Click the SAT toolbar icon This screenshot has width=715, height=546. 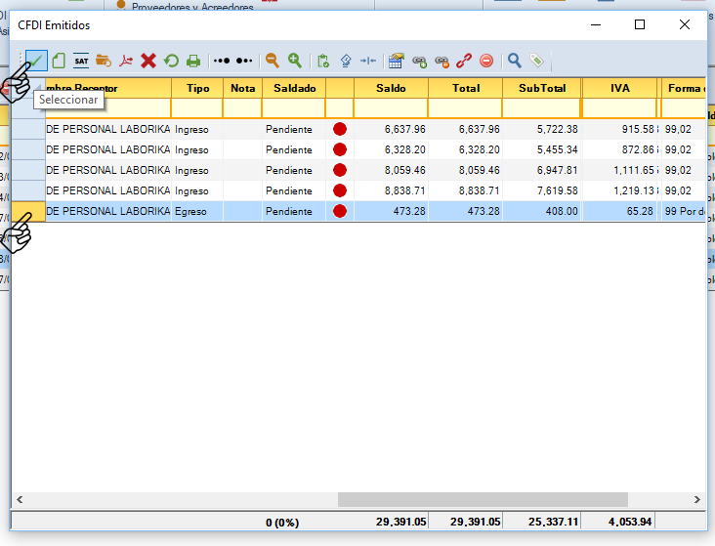coord(81,61)
